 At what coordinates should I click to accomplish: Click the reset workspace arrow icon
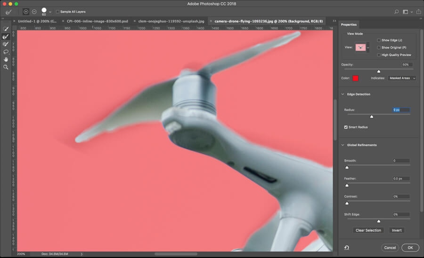pos(347,248)
